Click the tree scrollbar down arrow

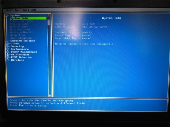50,95
